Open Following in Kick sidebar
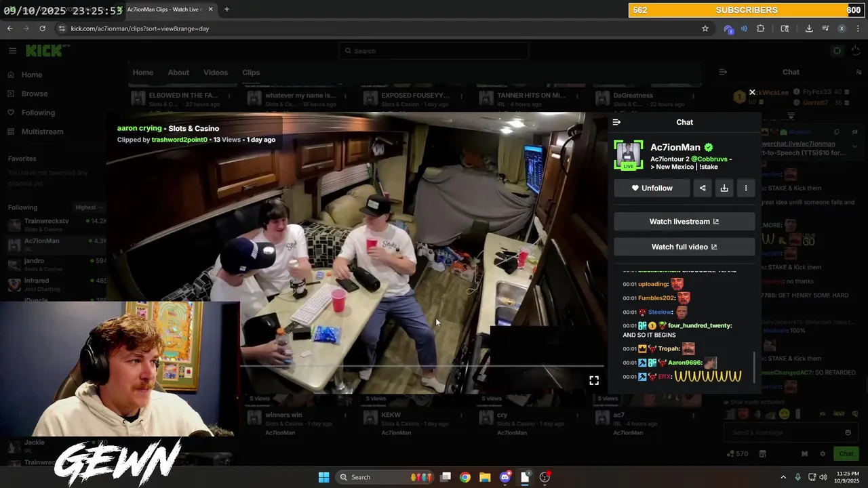 pyautogui.click(x=38, y=113)
